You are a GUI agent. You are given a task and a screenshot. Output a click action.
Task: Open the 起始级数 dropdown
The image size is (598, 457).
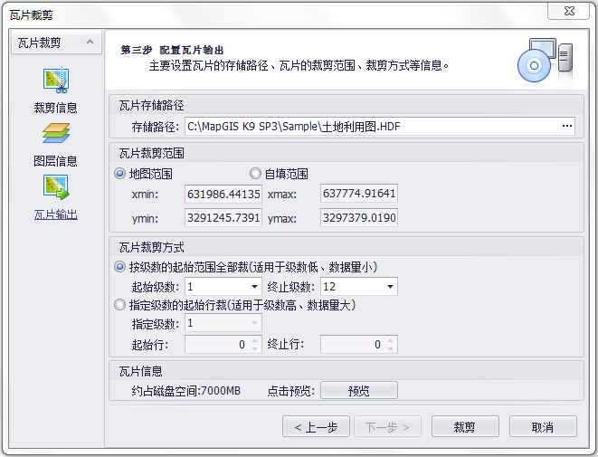coord(254,287)
